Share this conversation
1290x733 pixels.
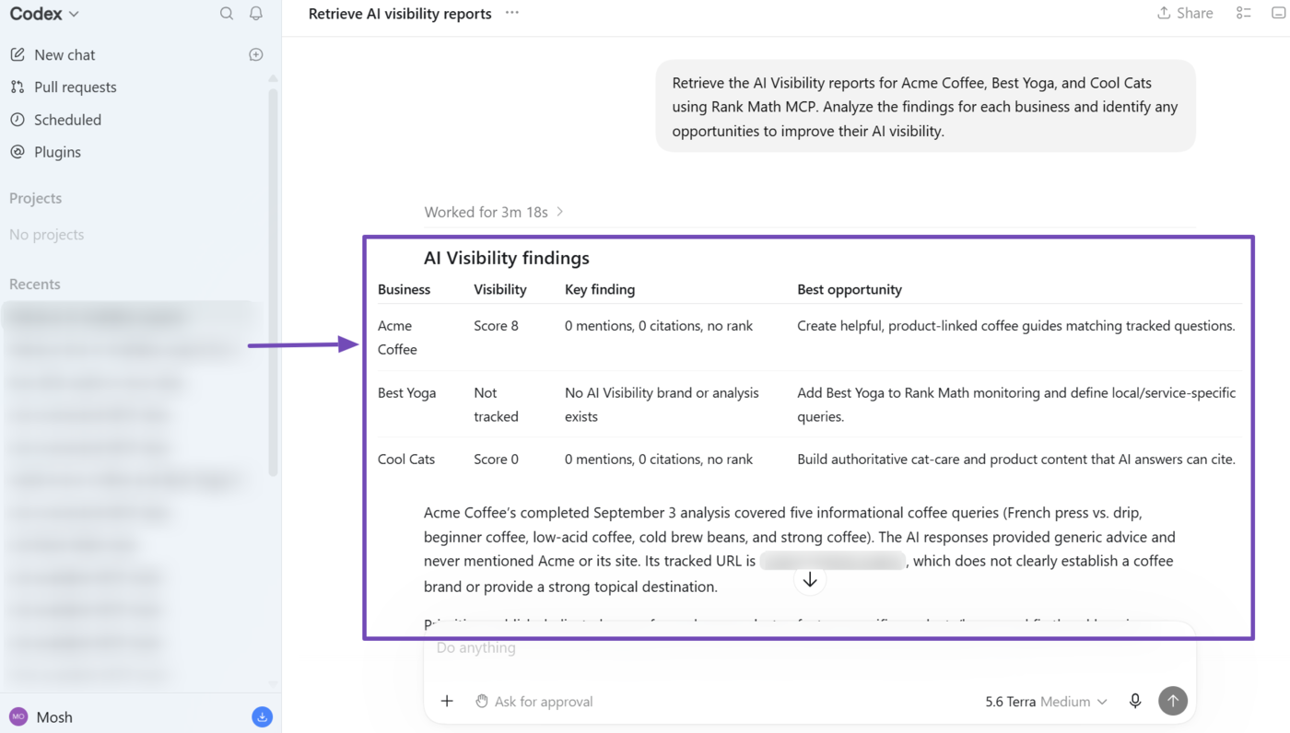point(1185,13)
